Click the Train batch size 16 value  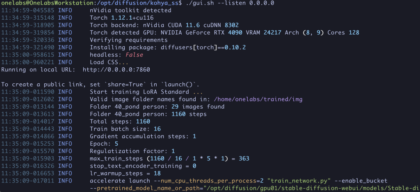click(157, 129)
